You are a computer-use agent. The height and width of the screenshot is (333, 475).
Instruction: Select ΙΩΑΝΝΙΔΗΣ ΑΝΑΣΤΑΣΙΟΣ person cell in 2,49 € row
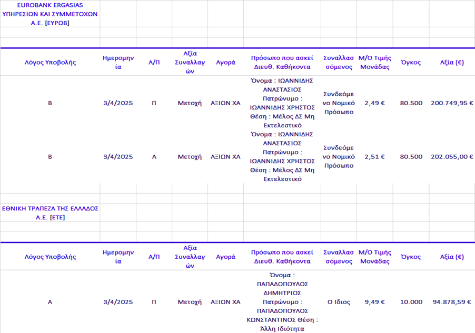[282, 103]
